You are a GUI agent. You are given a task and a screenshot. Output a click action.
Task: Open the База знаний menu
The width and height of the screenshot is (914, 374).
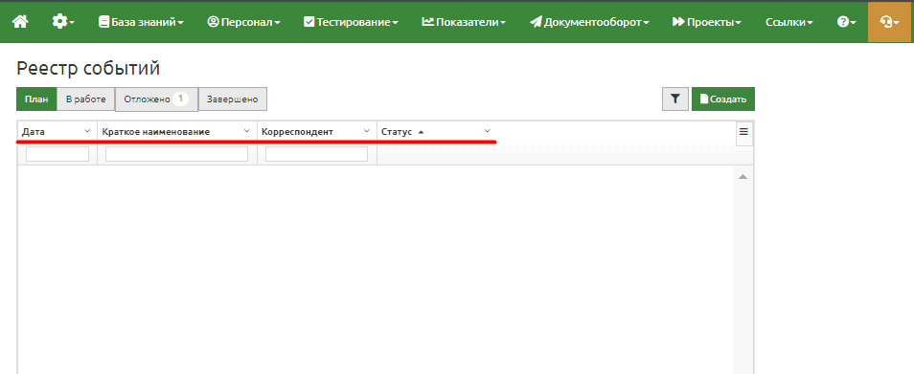pyautogui.click(x=141, y=22)
